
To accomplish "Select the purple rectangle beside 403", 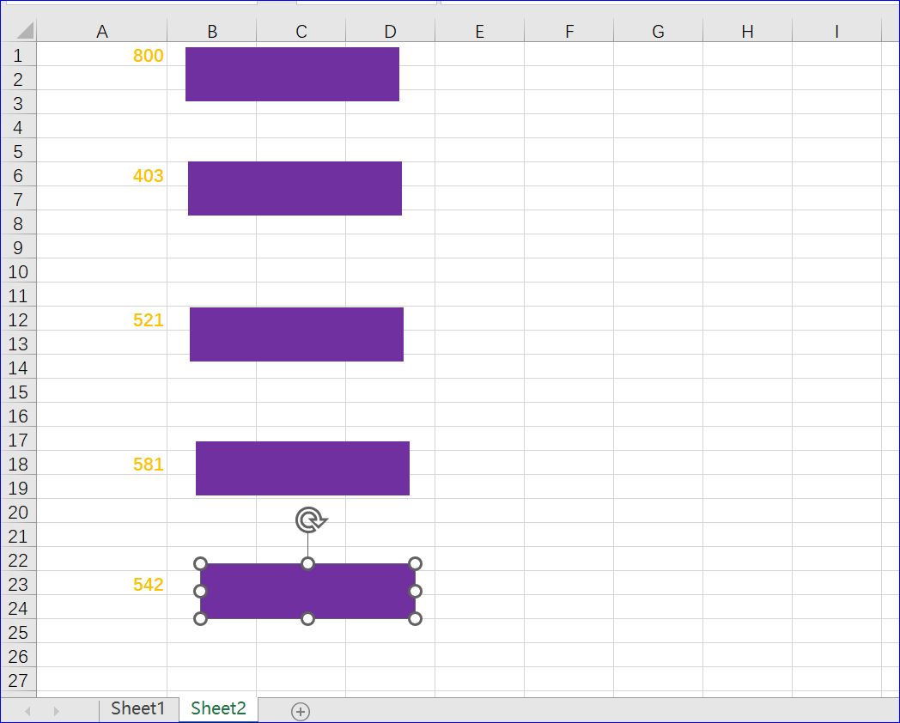I will [295, 188].
